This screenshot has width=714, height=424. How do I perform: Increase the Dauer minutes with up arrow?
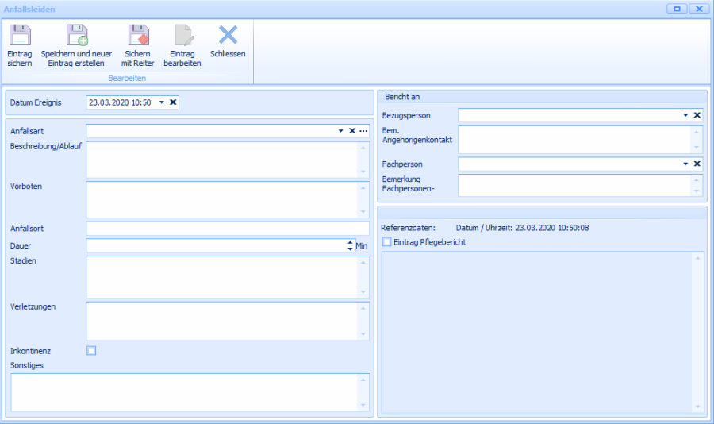[x=350, y=243]
